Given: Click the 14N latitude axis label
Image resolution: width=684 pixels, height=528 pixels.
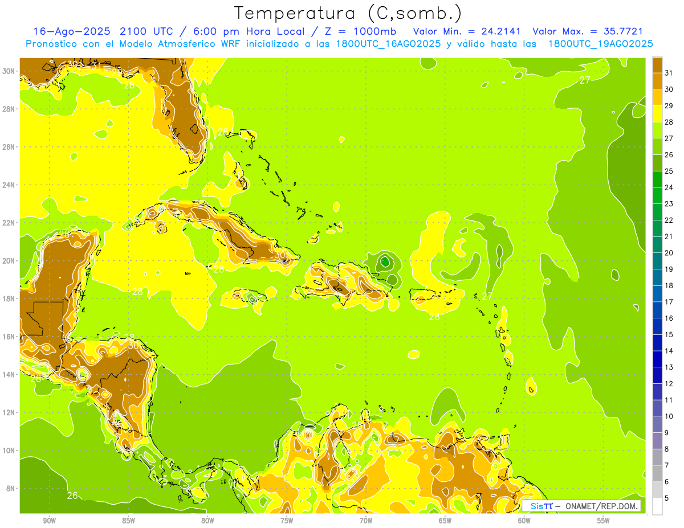Looking at the screenshot, I should [x=9, y=374].
